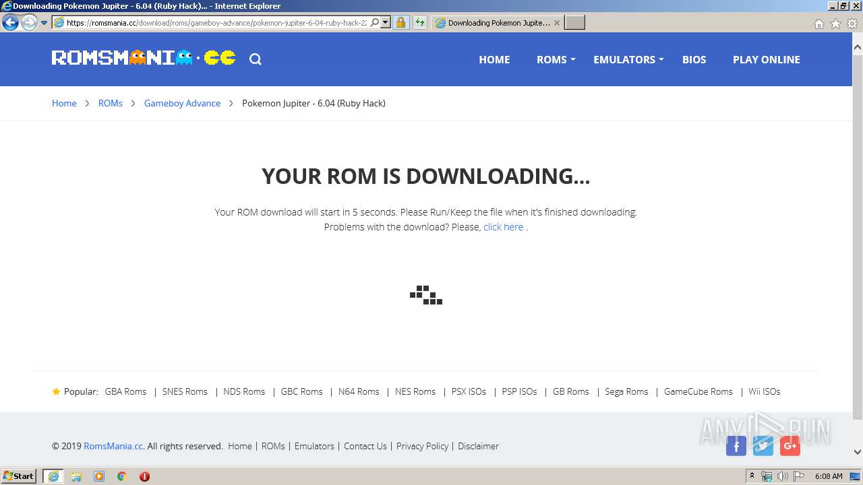Image resolution: width=863 pixels, height=485 pixels.
Task: Open the BIOS navigation item
Action: 694,59
